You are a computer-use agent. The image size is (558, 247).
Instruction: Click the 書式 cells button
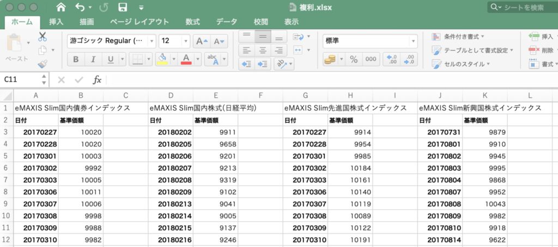tap(542, 64)
